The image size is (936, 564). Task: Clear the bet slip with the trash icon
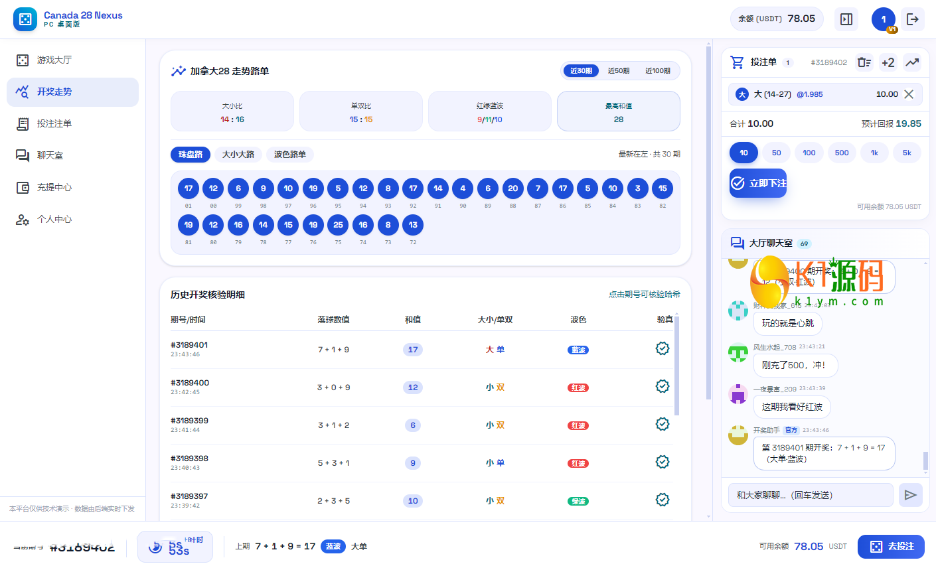(864, 62)
